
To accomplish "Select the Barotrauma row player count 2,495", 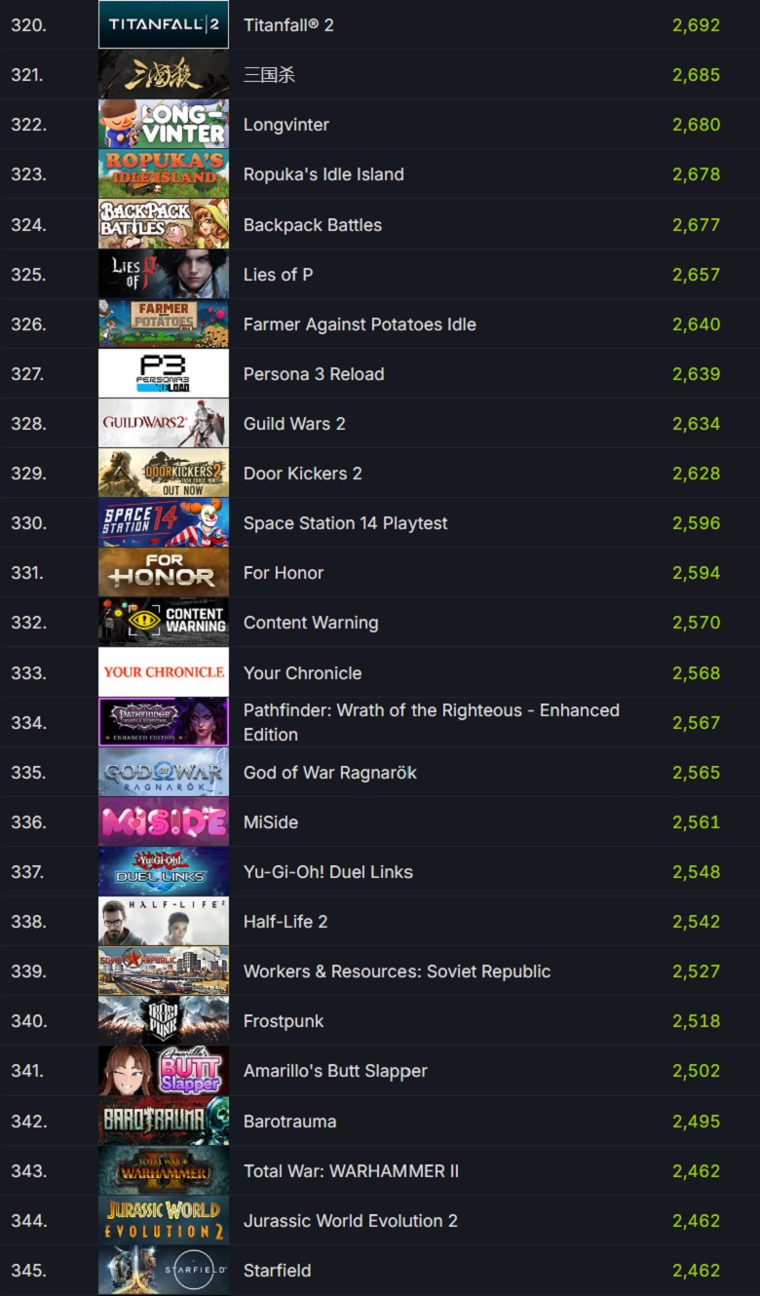I will coord(696,1122).
